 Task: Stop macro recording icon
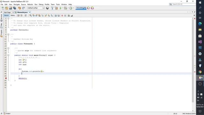tap(65, 16)
